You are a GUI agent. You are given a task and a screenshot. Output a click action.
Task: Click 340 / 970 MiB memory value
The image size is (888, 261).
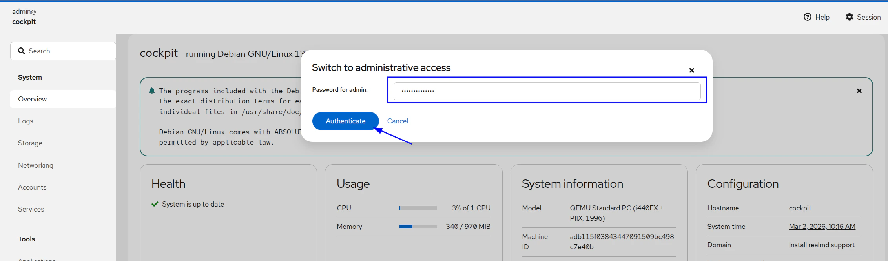(468, 227)
